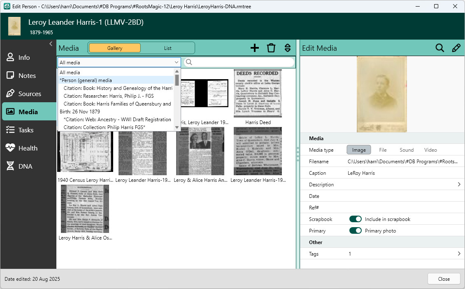Click the Close button
The image size is (465, 289).
(x=444, y=279)
